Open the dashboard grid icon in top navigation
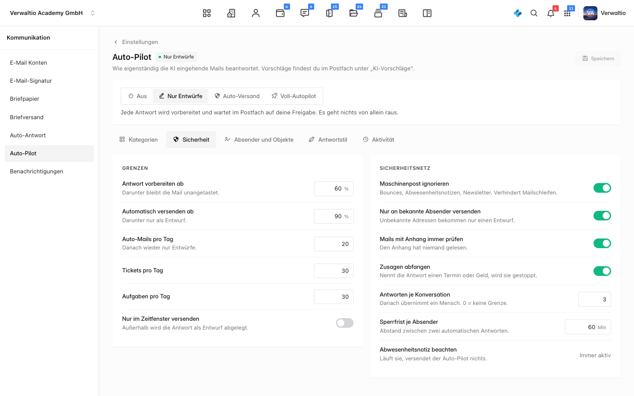 (206, 13)
